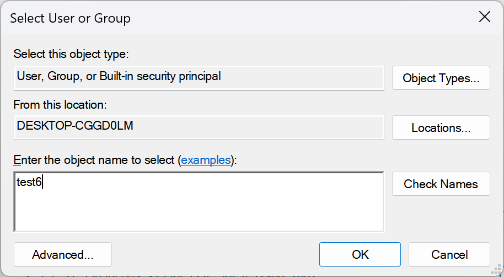Open the examples hyperlink

pyautogui.click(x=206, y=160)
